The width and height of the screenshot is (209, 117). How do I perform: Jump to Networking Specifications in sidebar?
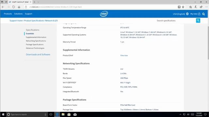pos(36,41)
